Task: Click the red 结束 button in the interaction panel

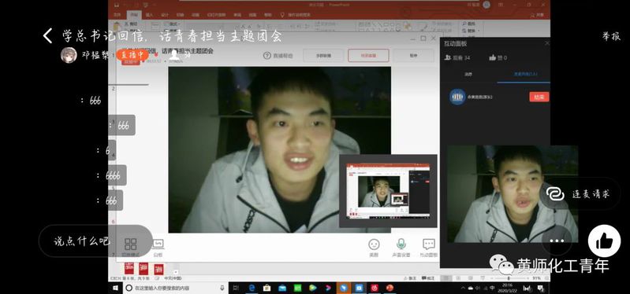Action: pyautogui.click(x=539, y=97)
